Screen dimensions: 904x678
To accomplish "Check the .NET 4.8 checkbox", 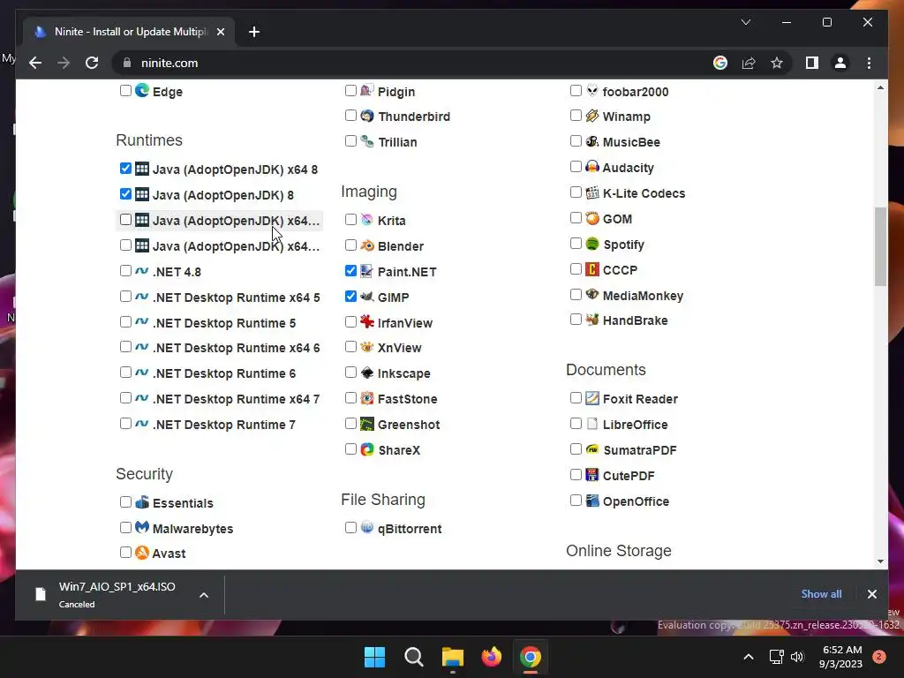I will pos(125,270).
